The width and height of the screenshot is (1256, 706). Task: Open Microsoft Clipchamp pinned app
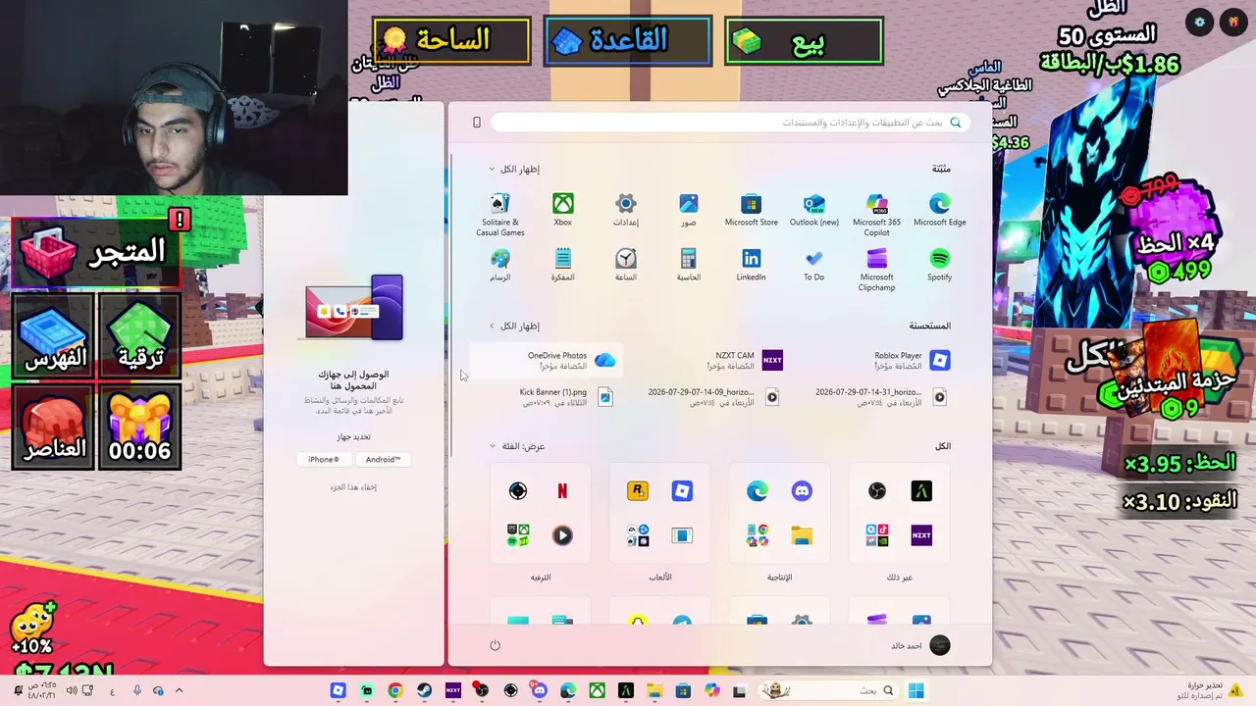tap(876, 269)
